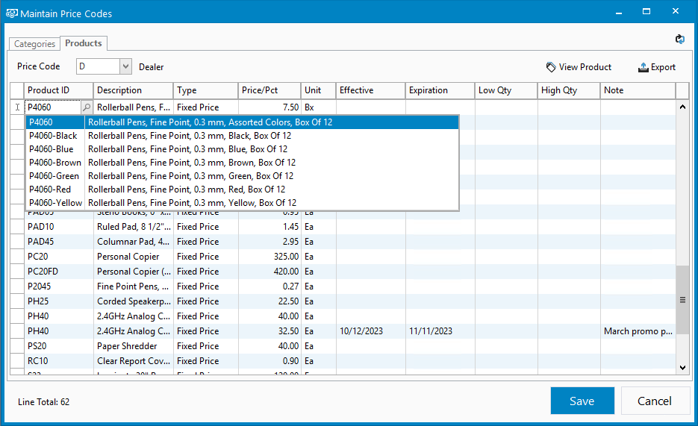The width and height of the screenshot is (698, 426).
Task: Click the Product ID input field
Action: 52,107
